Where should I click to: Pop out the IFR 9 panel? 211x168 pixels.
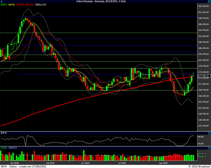coord(209,133)
